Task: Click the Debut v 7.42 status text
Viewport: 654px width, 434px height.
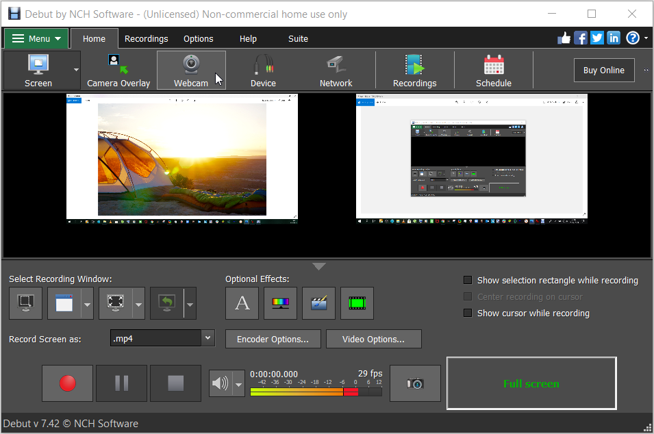Action: point(71,424)
